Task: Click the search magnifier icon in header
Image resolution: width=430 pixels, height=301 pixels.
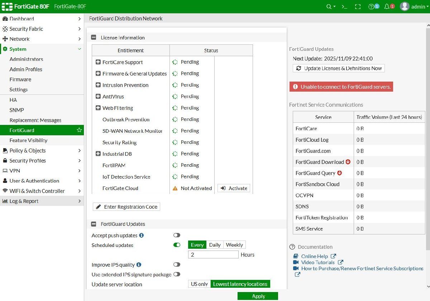Action: pos(329,6)
